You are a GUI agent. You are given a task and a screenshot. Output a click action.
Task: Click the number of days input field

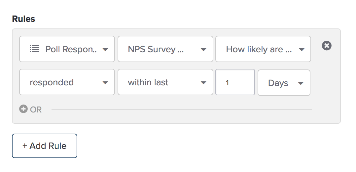point(235,82)
